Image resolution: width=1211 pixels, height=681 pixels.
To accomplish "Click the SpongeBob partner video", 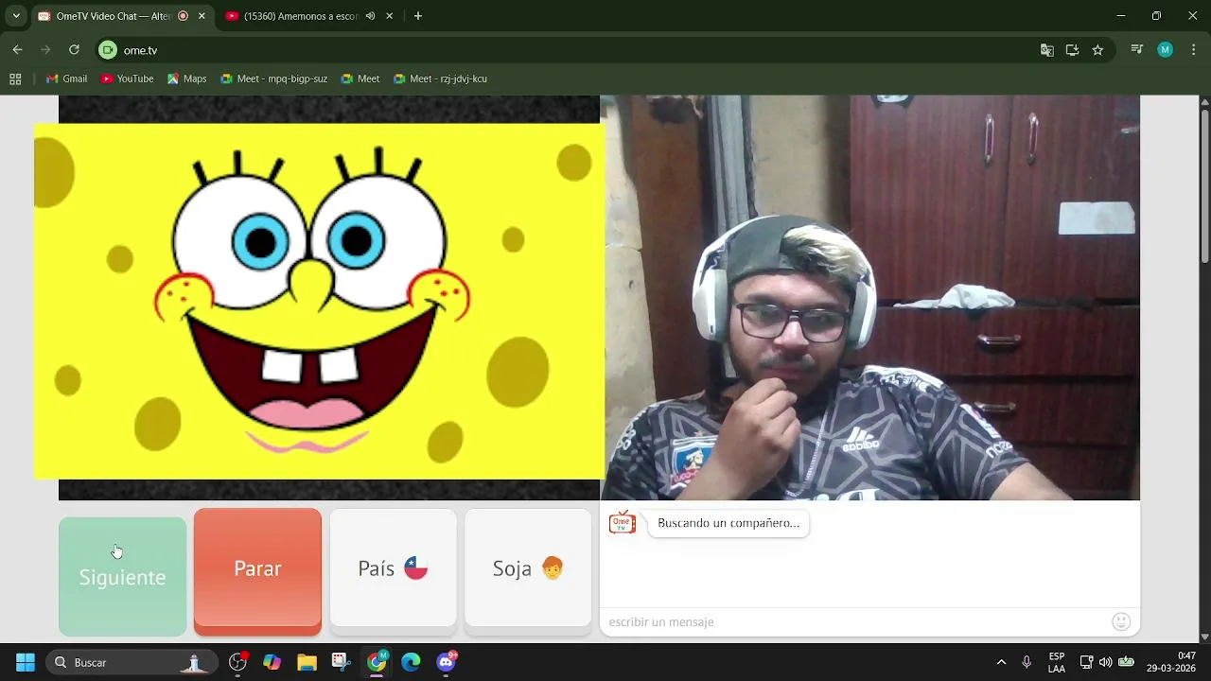I will [319, 301].
